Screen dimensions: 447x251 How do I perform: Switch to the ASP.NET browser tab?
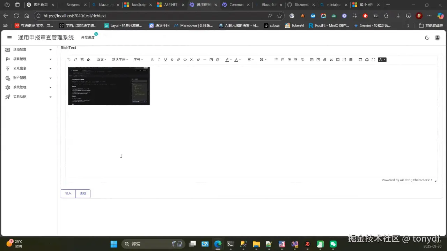[x=171, y=5]
